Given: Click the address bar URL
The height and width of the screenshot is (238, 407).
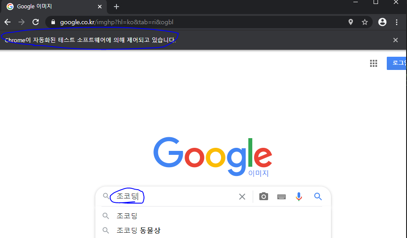Looking at the screenshot, I should click(x=117, y=22).
